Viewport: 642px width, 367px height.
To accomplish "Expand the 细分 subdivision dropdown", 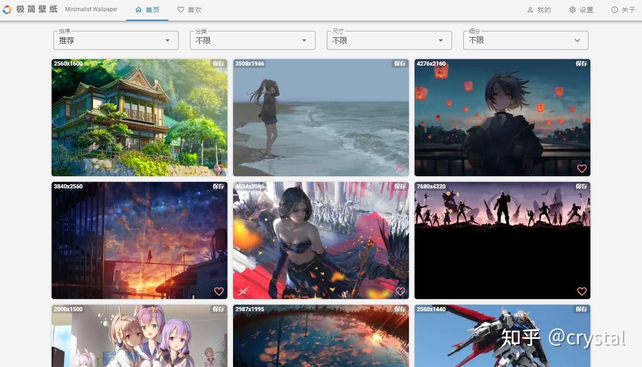I will pyautogui.click(x=526, y=40).
